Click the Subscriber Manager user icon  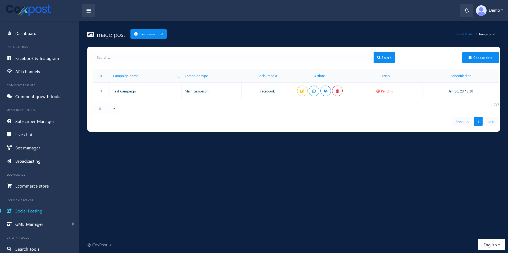[9, 121]
